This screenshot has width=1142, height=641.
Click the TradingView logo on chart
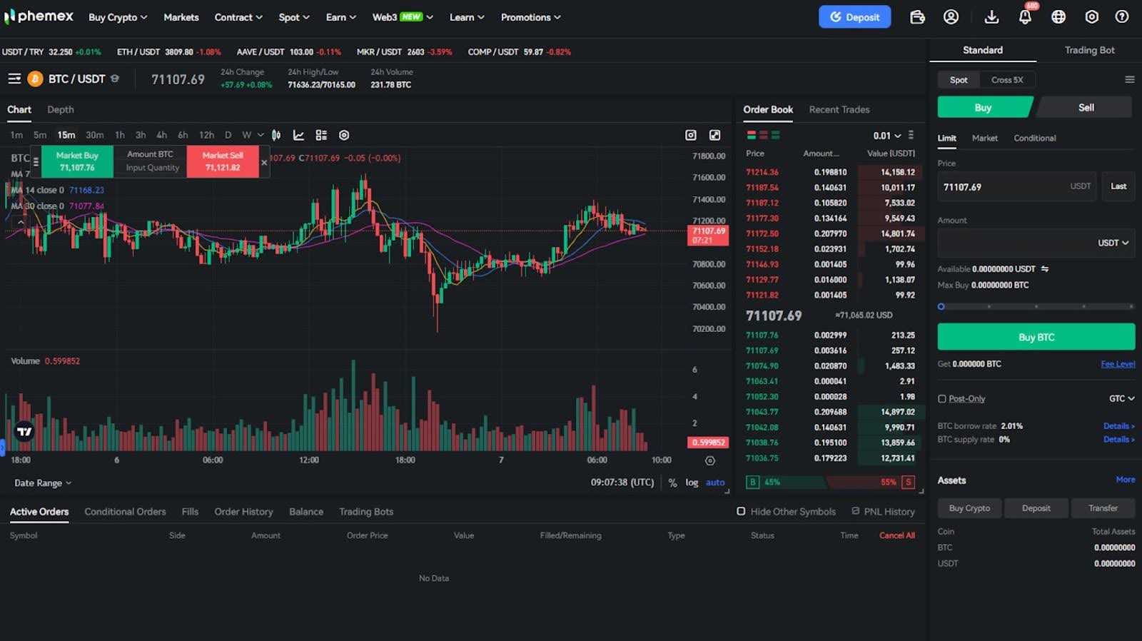[24, 431]
